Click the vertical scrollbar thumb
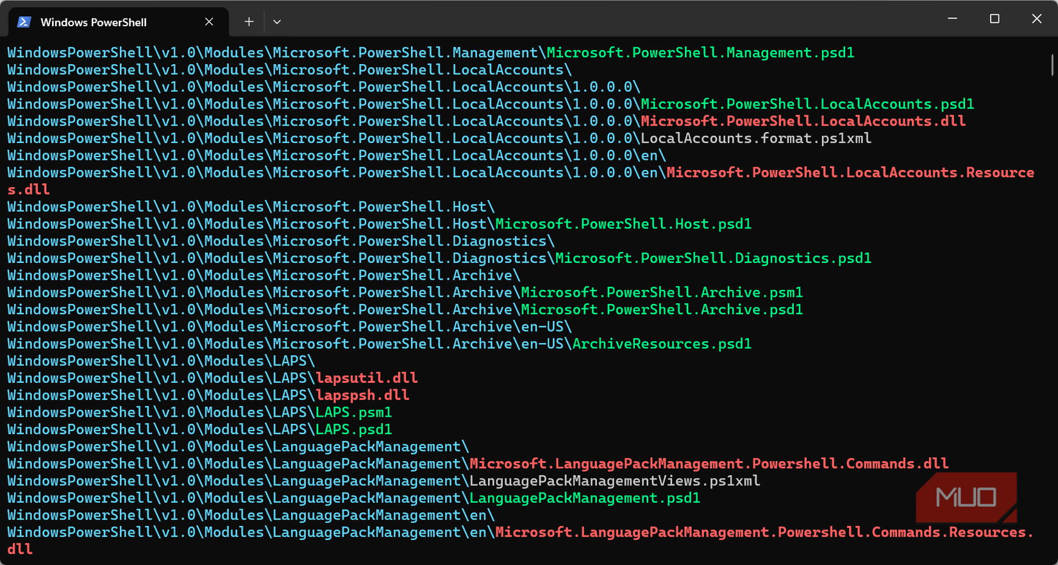The width and height of the screenshot is (1058, 565). pyautogui.click(x=1052, y=65)
